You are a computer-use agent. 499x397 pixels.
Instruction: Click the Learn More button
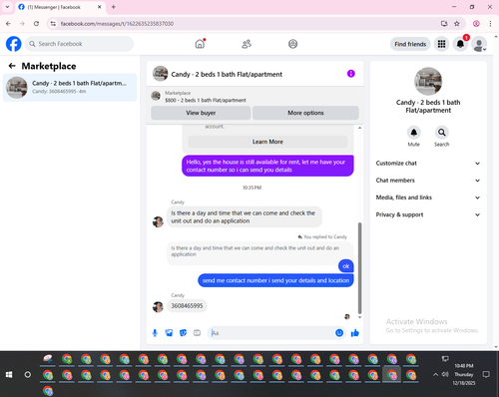pos(267,142)
